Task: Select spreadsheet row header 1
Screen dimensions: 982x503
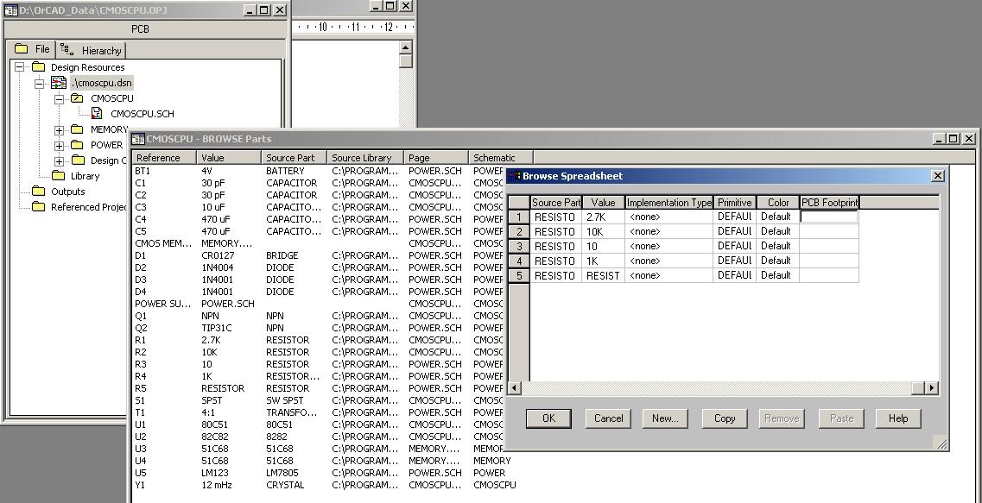Action: (x=518, y=217)
